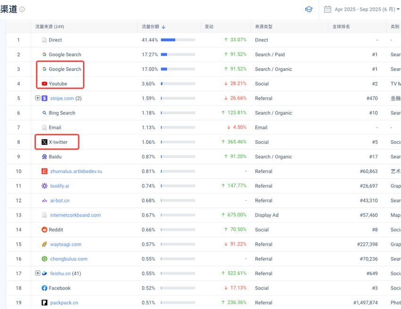Click the 17.00% traffic share bar

(x=178, y=69)
